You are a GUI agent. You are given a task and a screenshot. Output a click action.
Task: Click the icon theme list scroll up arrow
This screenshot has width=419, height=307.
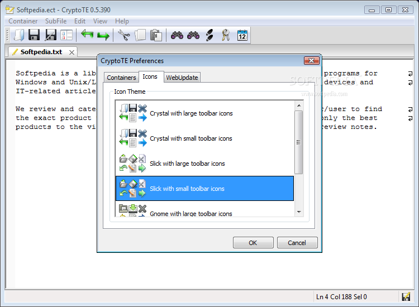299,105
